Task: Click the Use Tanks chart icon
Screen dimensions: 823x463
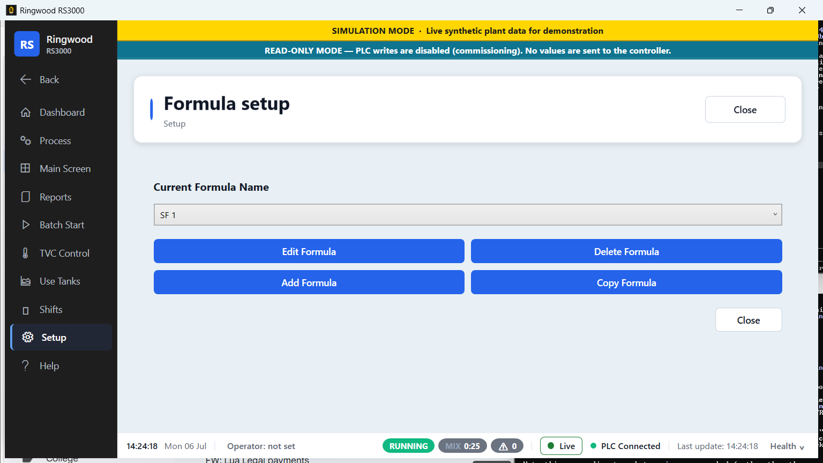Action: pos(25,281)
